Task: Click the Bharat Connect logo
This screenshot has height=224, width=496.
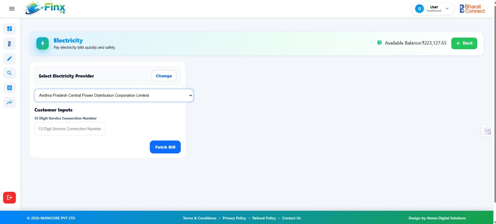Action: (x=472, y=9)
